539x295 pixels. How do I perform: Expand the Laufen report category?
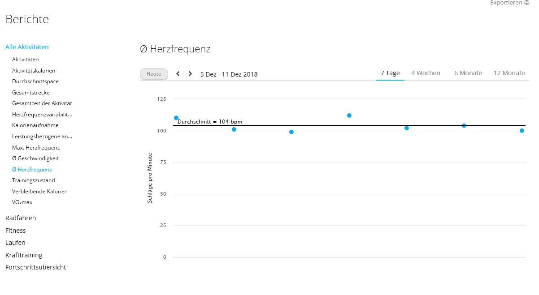[x=15, y=243]
